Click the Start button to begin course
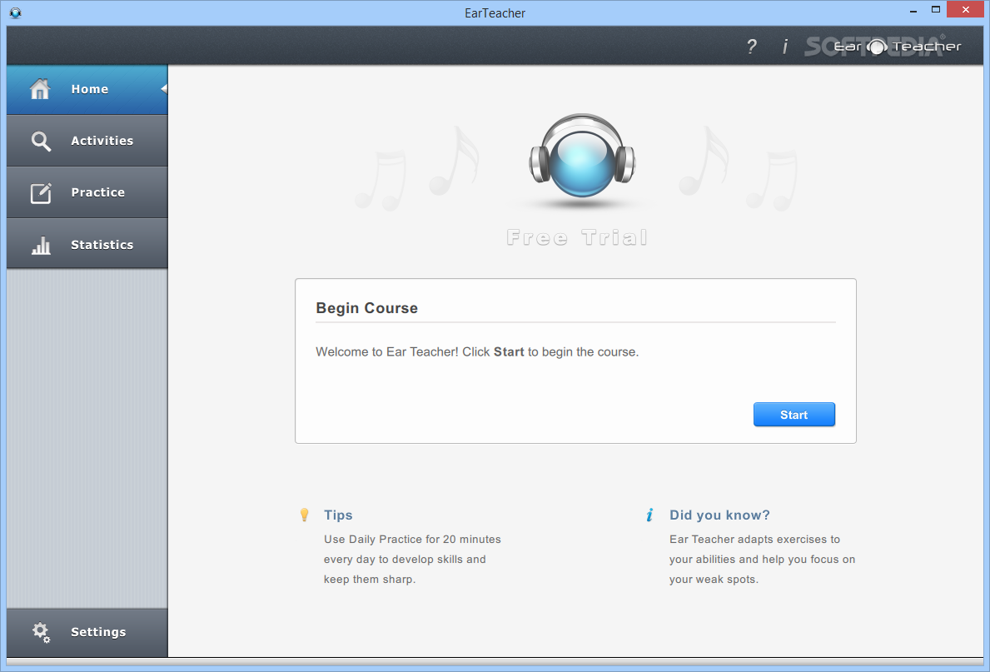The width and height of the screenshot is (990, 672). point(793,415)
